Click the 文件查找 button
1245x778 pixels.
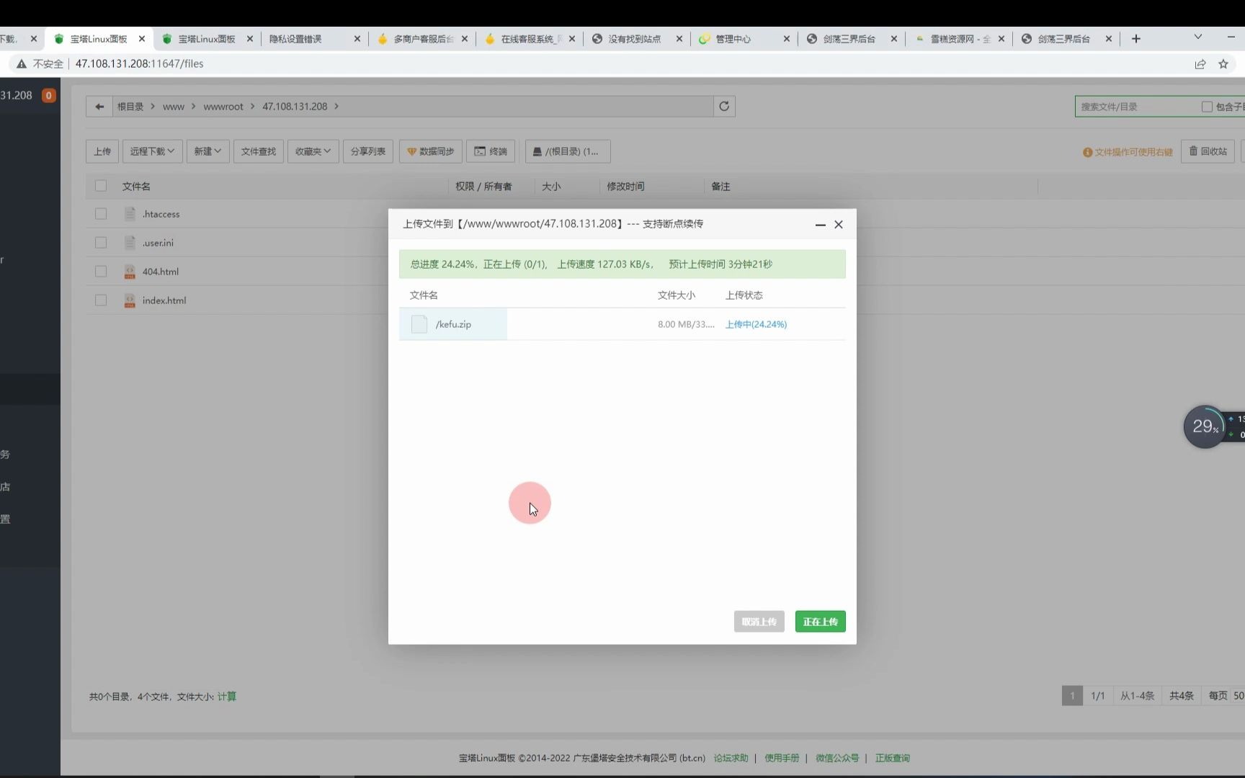[259, 151]
